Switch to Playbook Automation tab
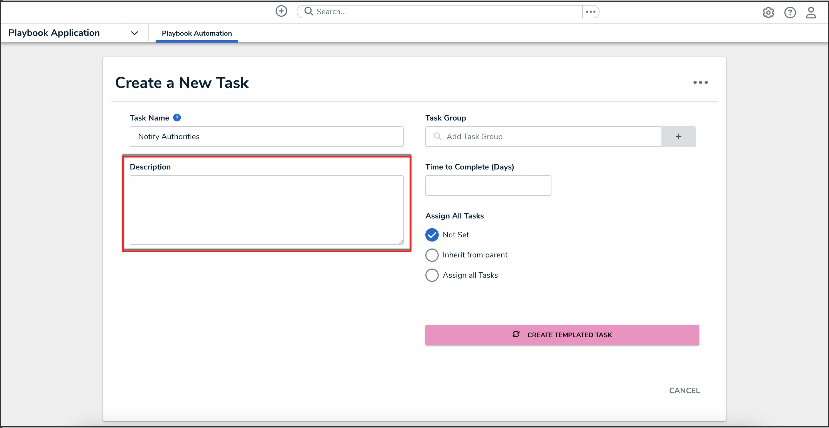Screen dimensions: 829x428 coord(197,33)
